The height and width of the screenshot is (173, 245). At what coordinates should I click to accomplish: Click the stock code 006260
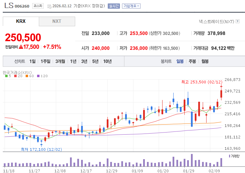22,6
